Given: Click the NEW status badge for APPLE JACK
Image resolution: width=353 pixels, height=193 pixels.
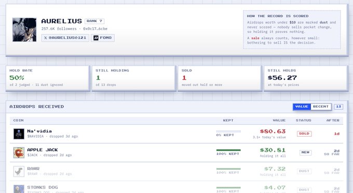Looking at the screenshot, I should pos(305,152).
